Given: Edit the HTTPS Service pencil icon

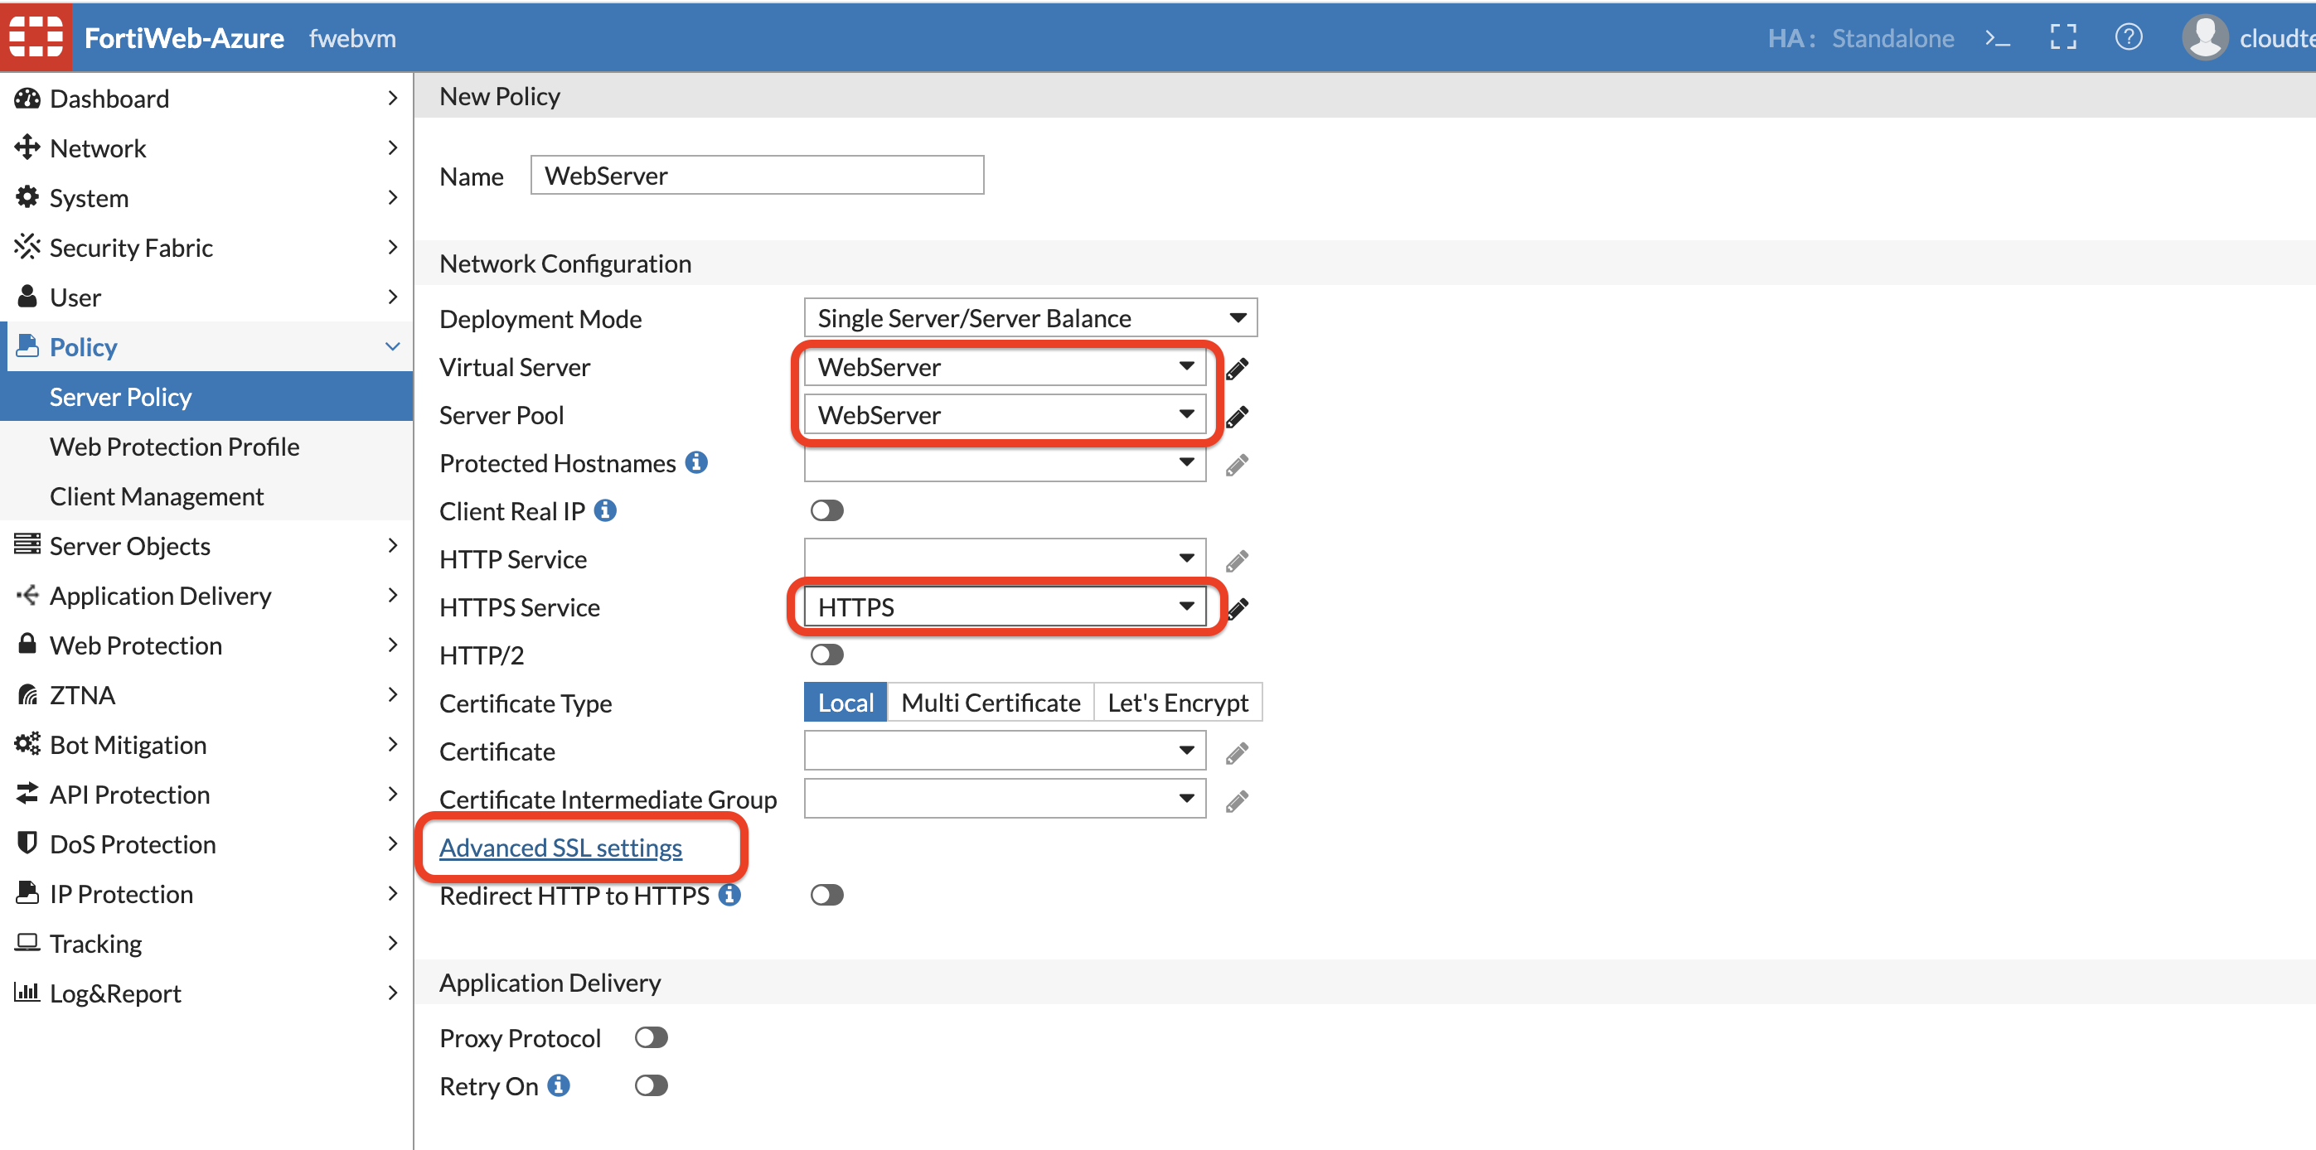Looking at the screenshot, I should pyautogui.click(x=1238, y=609).
